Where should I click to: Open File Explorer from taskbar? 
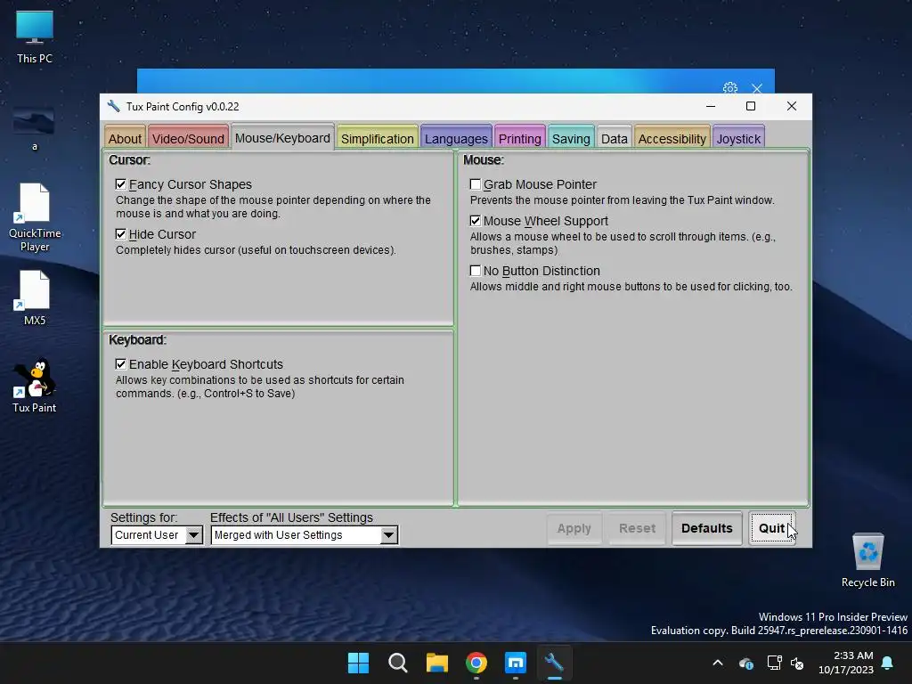[x=436, y=663]
